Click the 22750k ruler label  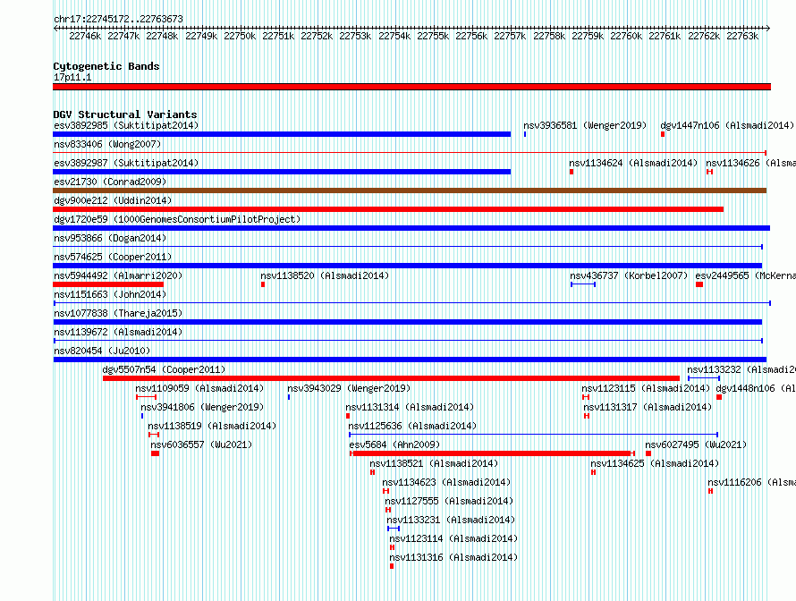(x=240, y=36)
